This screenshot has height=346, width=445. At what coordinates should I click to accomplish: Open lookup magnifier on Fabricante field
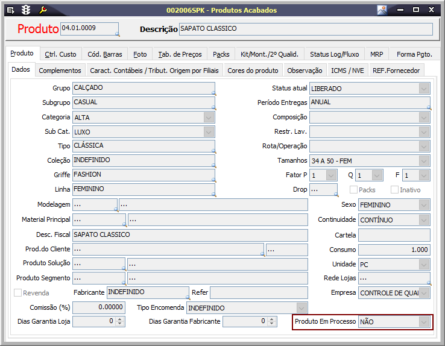click(188, 297)
